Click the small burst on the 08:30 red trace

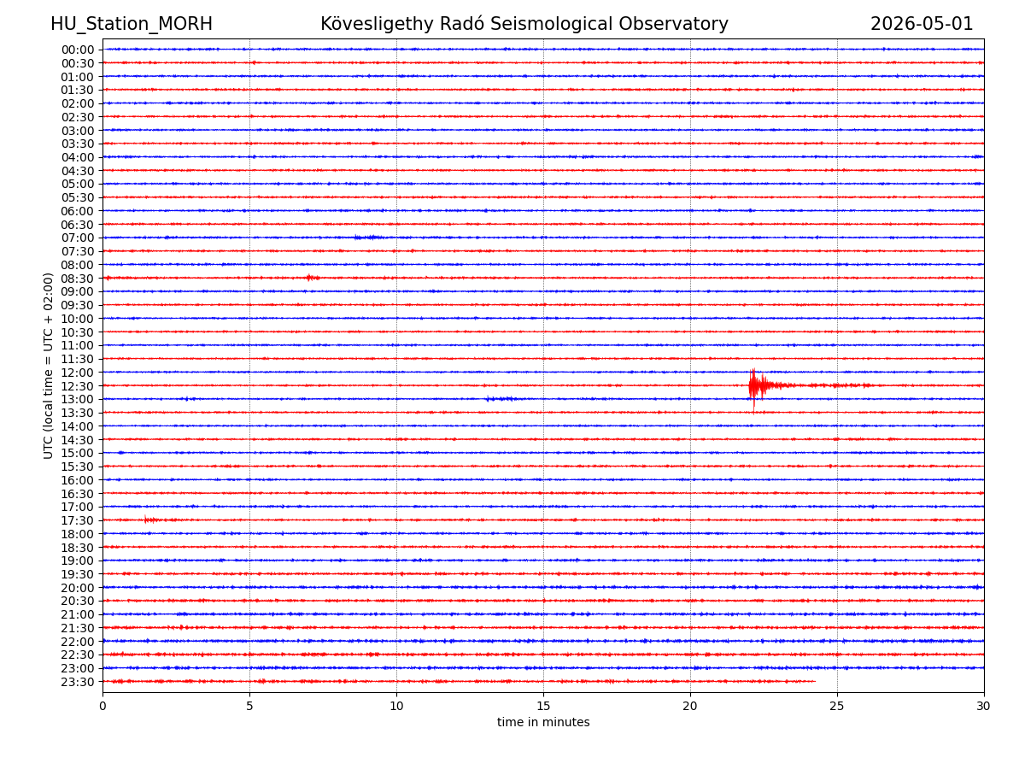point(313,278)
